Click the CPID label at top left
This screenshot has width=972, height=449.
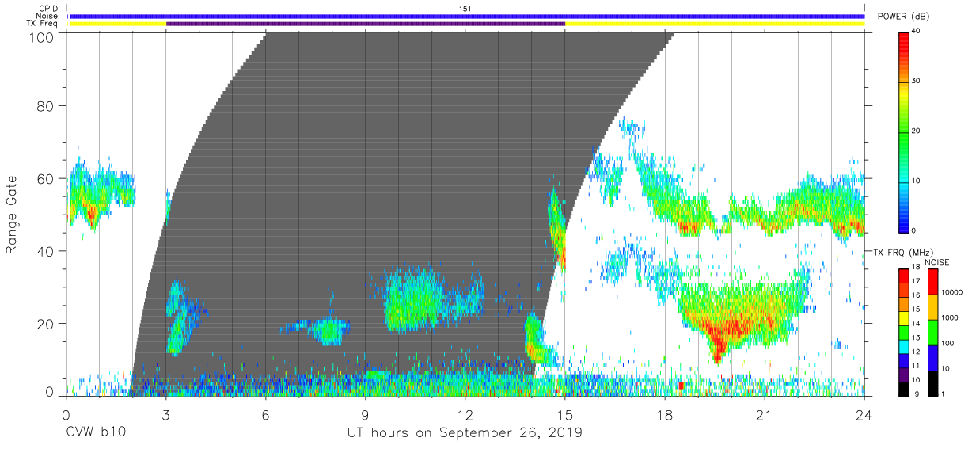48,9
